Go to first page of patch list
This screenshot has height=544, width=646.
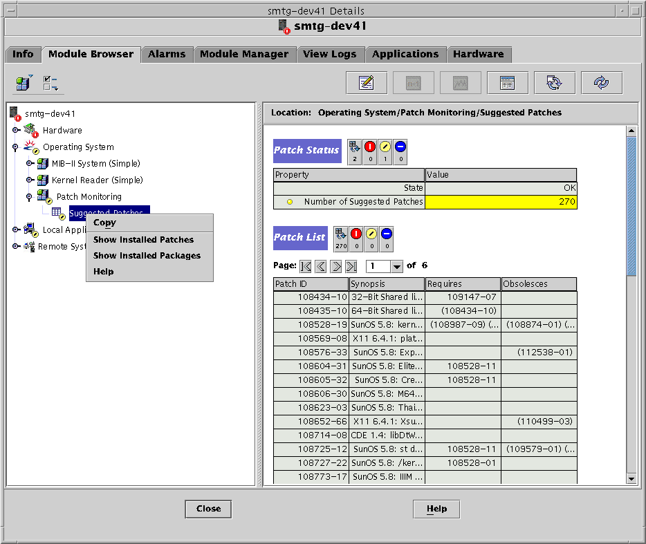click(306, 266)
